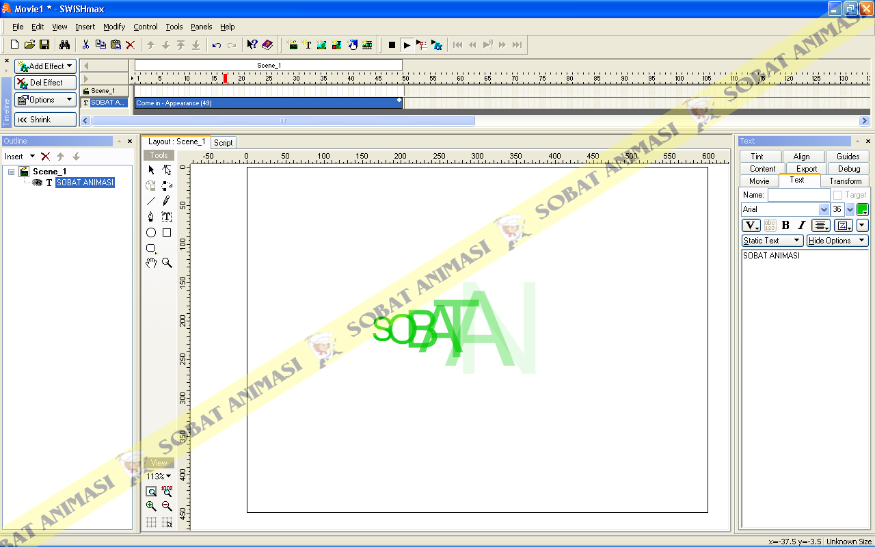Activate the Ellipse tool
This screenshot has width=875, height=547.
(151, 232)
